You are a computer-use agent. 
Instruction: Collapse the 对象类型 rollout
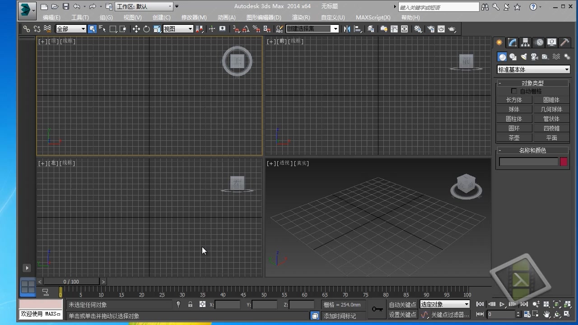(532, 83)
